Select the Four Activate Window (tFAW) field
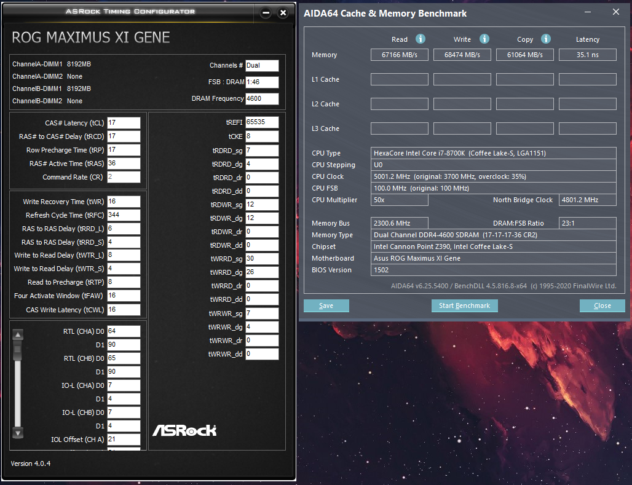This screenshot has width=632, height=485. (124, 296)
